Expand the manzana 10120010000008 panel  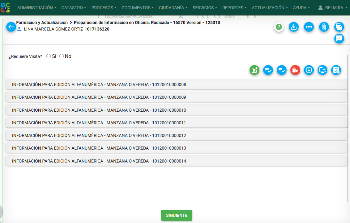(x=176, y=85)
